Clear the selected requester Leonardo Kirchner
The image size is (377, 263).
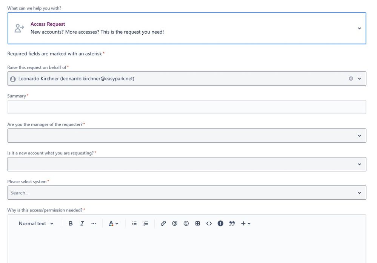(x=351, y=78)
